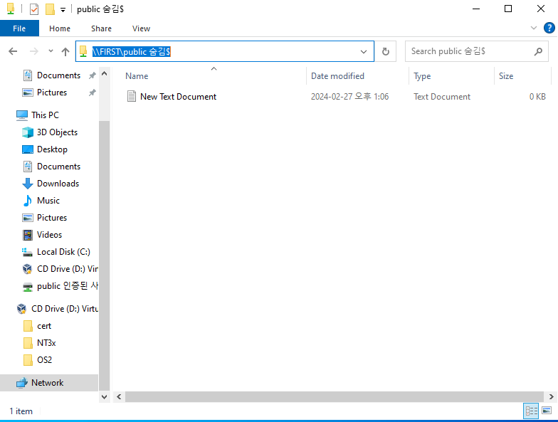Image resolution: width=558 pixels, height=422 pixels.
Task: Click the Date modified value 2024-02-27
Action: coord(349,97)
